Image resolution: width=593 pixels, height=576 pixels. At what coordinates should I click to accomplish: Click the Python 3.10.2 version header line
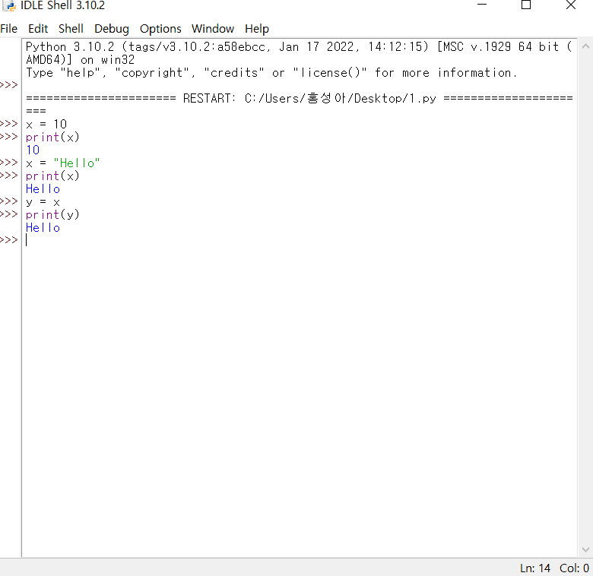coord(299,47)
